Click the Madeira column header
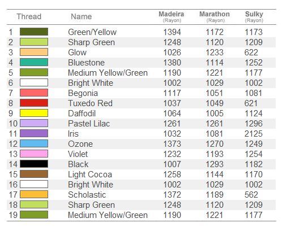283x227 pixels. tap(171, 17)
